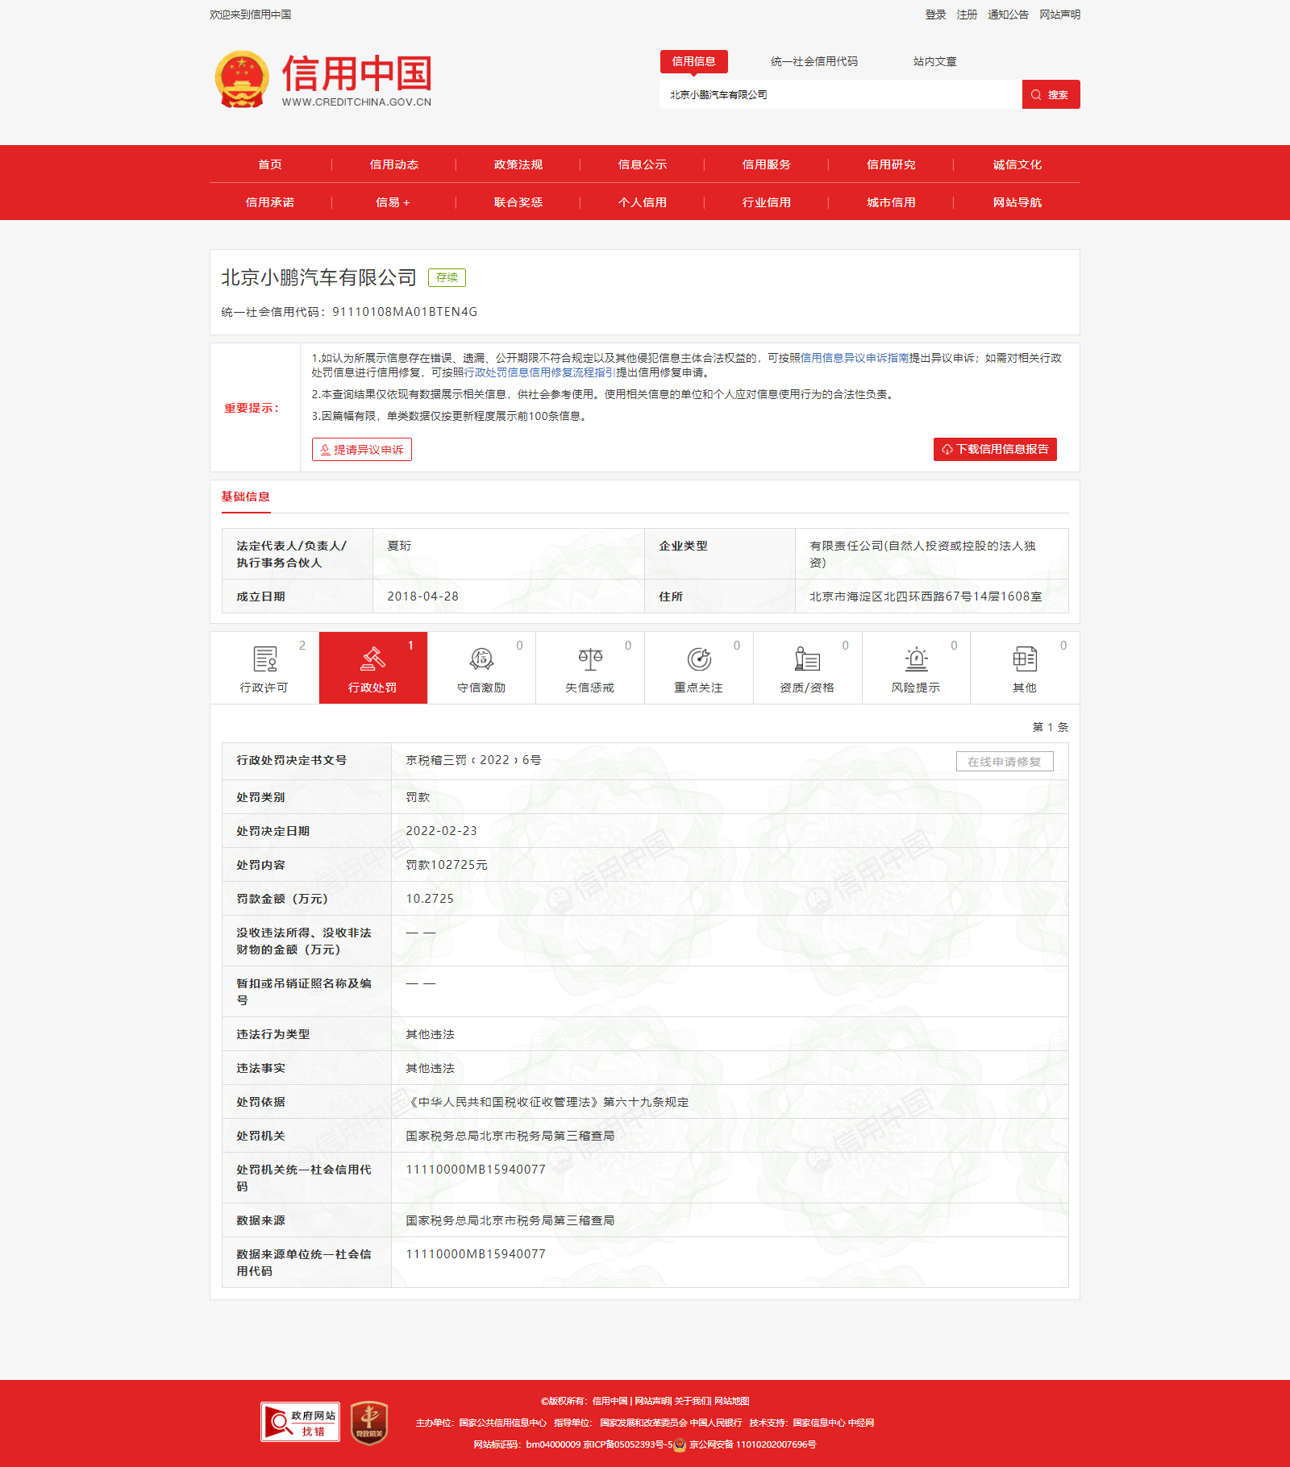Click the 政府网站找错 footer badge
Screen dimensions: 1290x1467
coord(300,1421)
